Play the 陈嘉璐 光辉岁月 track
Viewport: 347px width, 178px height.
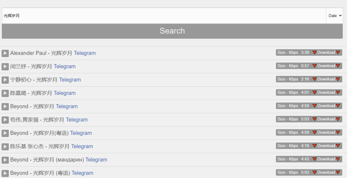(5, 93)
